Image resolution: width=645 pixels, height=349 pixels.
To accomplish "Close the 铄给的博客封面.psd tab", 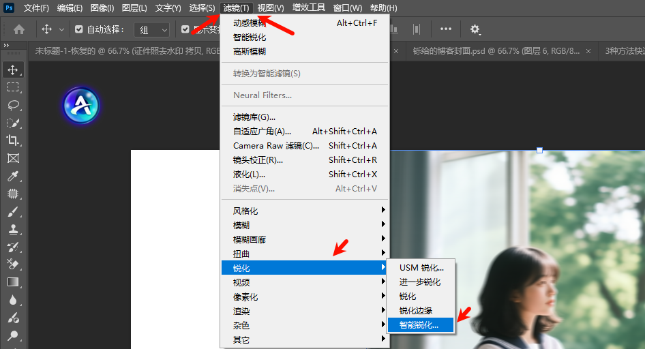I will (x=588, y=51).
